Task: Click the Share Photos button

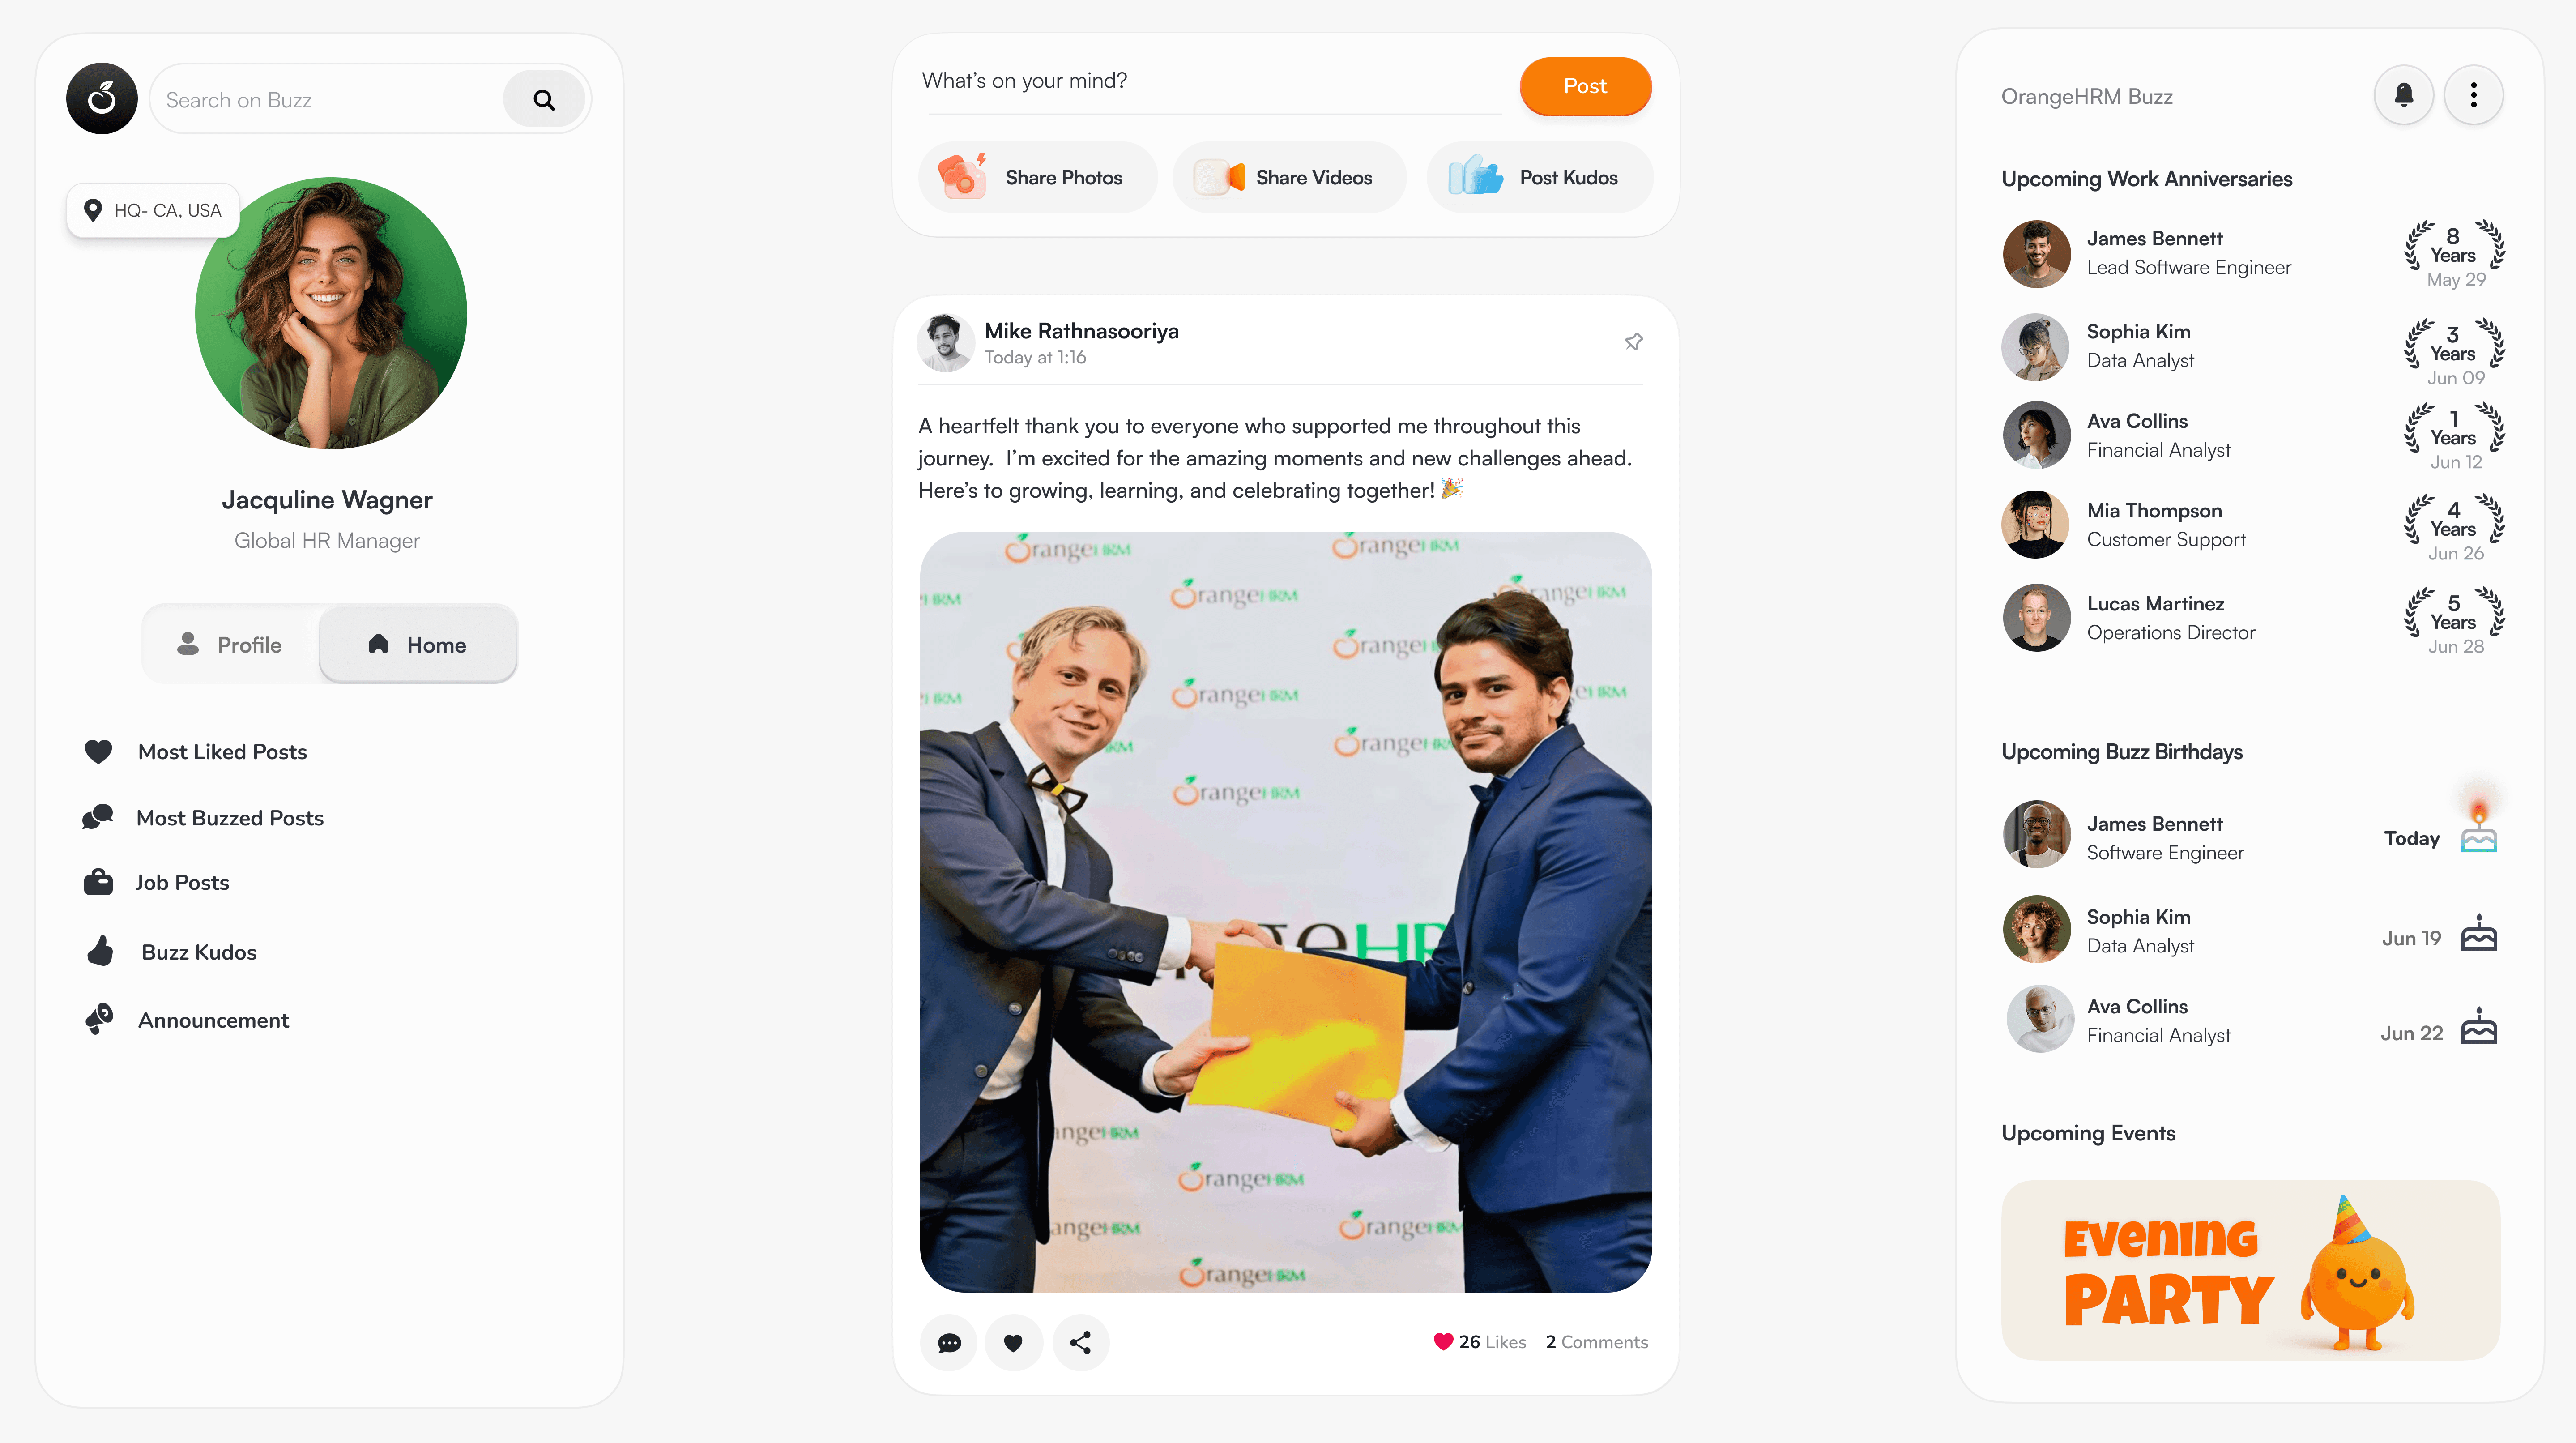Action: click(1038, 177)
